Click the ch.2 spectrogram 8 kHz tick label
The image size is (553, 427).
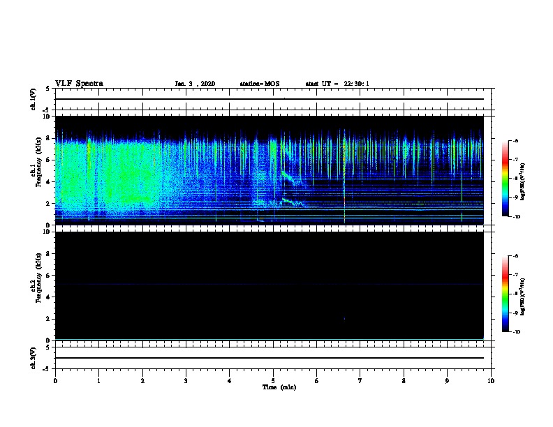[48, 254]
